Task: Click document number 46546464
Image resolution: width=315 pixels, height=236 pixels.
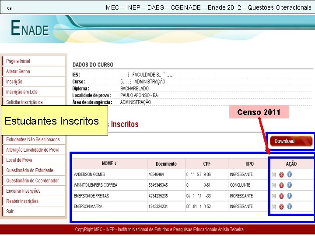Action: (156, 174)
